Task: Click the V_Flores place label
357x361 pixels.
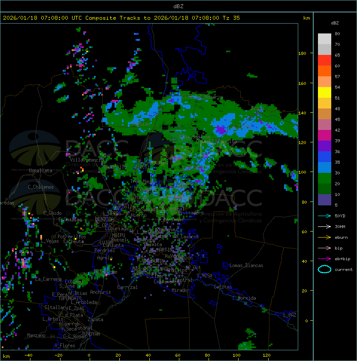Action: tap(65, 346)
